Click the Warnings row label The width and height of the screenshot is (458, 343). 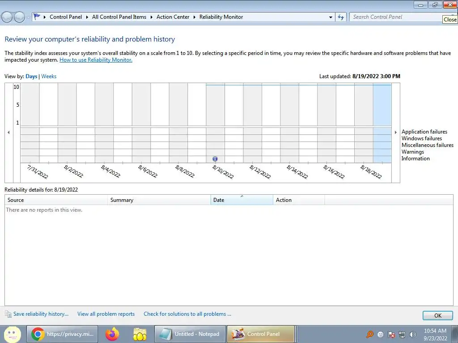tap(412, 152)
